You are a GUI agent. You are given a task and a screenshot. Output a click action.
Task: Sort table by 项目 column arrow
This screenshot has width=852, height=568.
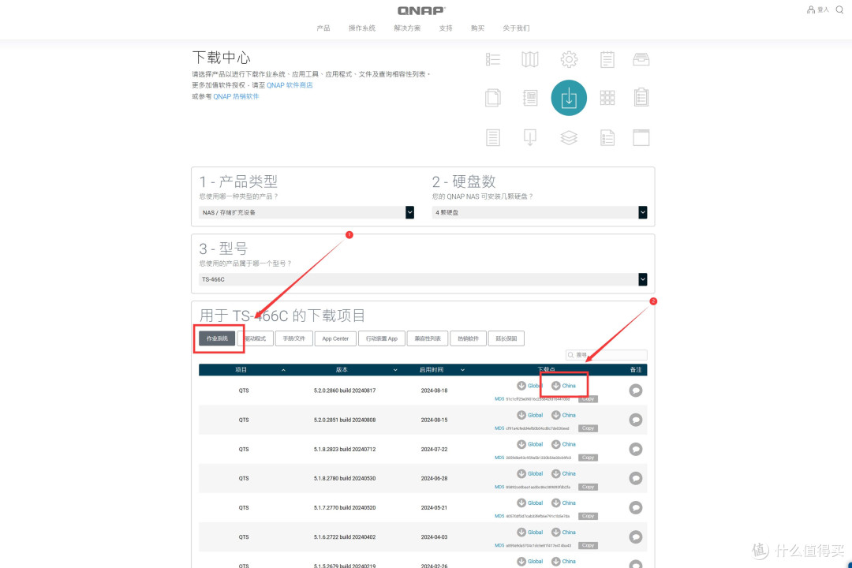284,370
